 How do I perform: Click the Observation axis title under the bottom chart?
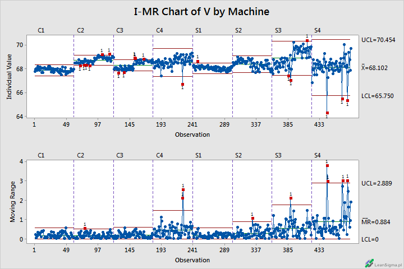tap(192, 260)
